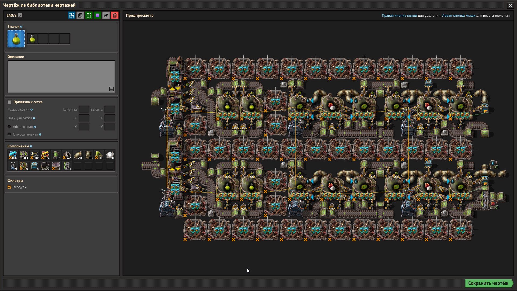Click the top-left beacon in the blueprint preview
This screenshot has width=517, height=291.
point(195,68)
